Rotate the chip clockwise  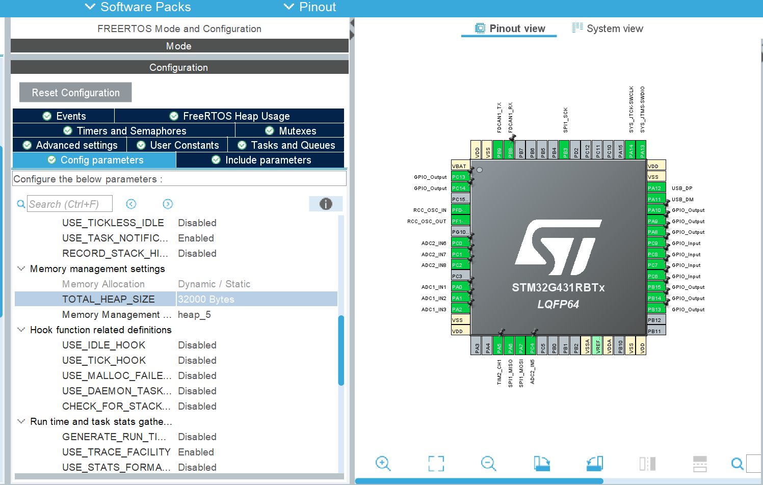542,463
